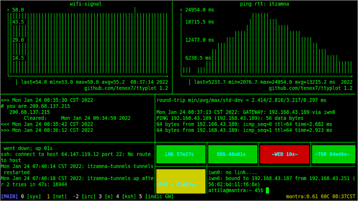This screenshot has width=358, height=201.
Task: Click the 'PING 192.168.43.189' 56 data bytes line
Action: [230, 118]
